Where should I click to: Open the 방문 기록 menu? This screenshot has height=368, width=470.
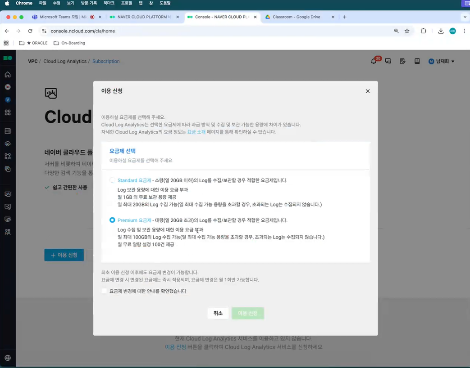[89, 3]
